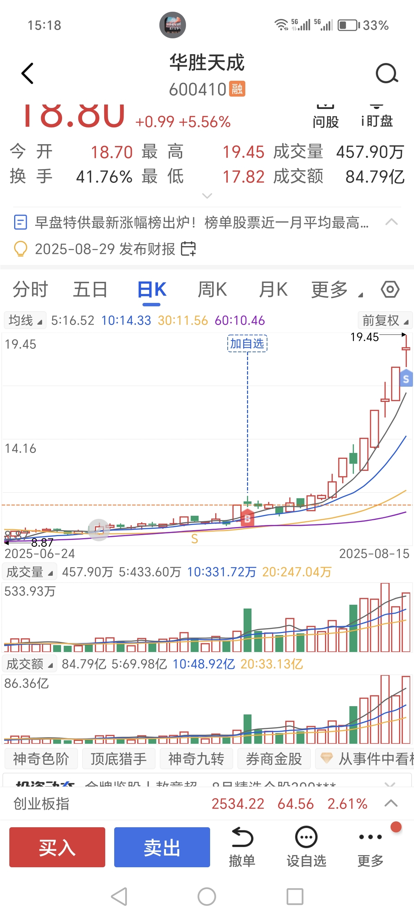Tap MA5 value 5:16.52
The height and width of the screenshot is (919, 414).
pos(73,320)
